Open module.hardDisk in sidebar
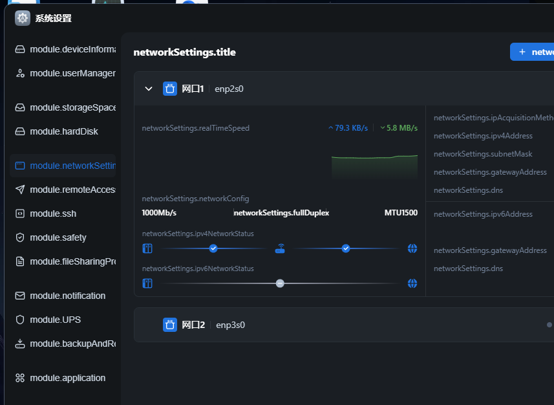 (63, 131)
